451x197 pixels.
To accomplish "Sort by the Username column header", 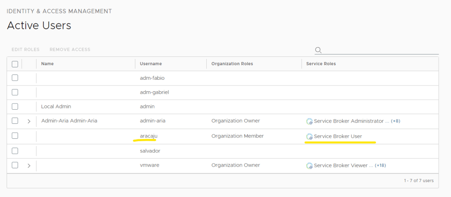I will 151,64.
